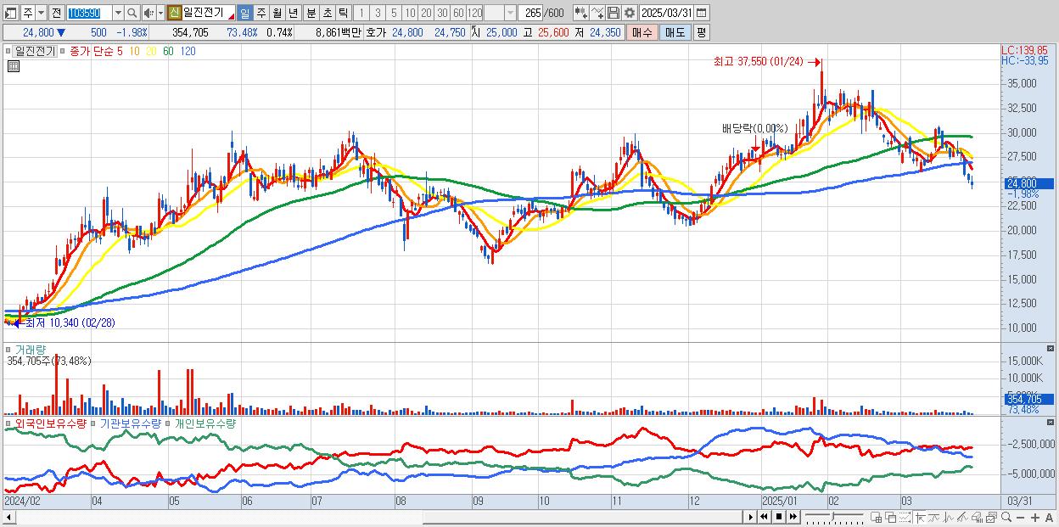The width and height of the screenshot is (1059, 527).
Task: Click the A text size icon
Action: pyautogui.click(x=1049, y=518)
